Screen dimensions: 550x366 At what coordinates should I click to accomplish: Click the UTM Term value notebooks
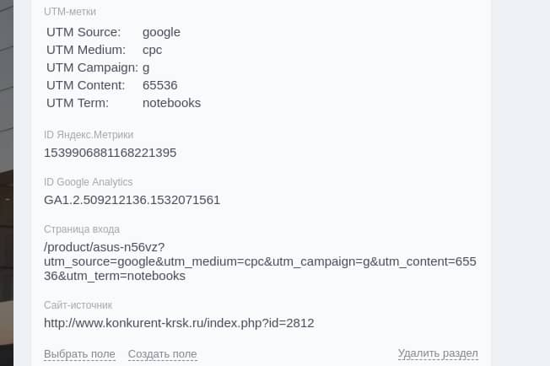tap(171, 103)
